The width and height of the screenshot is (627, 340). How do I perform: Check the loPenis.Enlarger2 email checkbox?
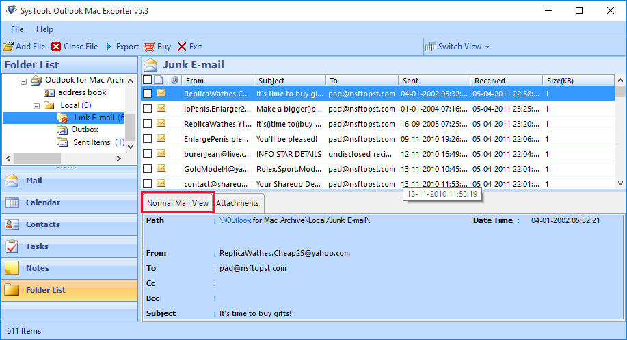pos(148,108)
